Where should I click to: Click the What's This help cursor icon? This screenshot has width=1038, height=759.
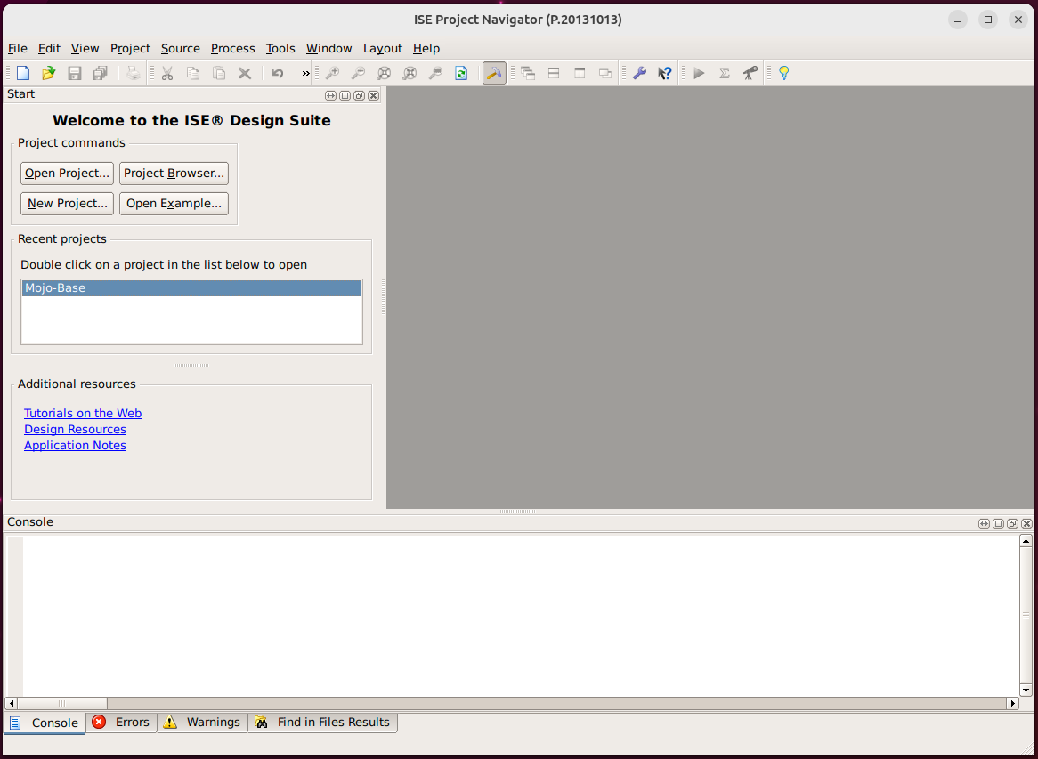[x=665, y=73]
